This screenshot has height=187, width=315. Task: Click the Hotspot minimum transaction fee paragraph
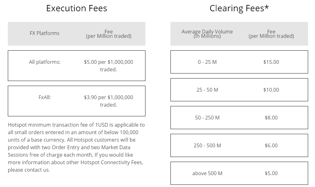(76, 147)
